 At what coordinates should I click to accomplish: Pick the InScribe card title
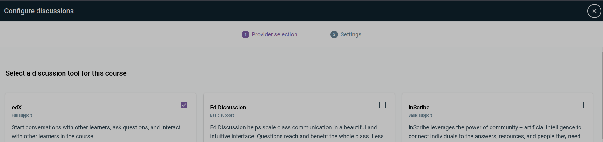(x=419, y=108)
